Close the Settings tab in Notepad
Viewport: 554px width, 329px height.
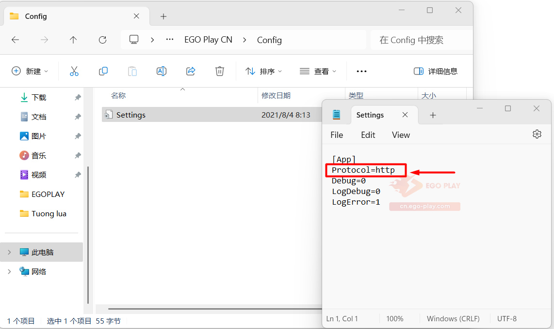click(405, 115)
